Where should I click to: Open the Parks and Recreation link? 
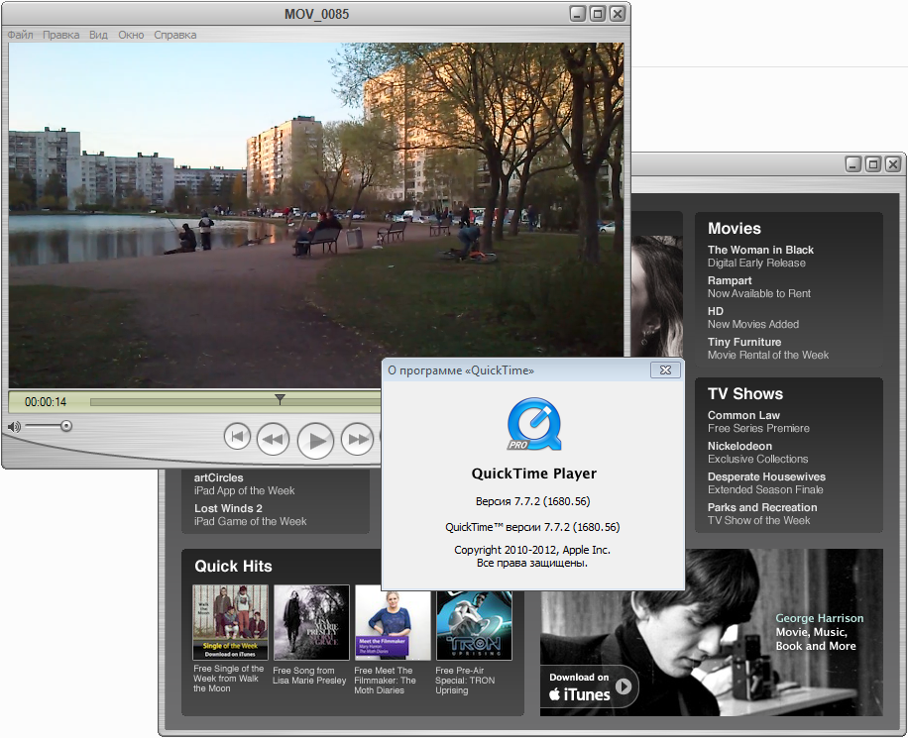[x=762, y=513]
